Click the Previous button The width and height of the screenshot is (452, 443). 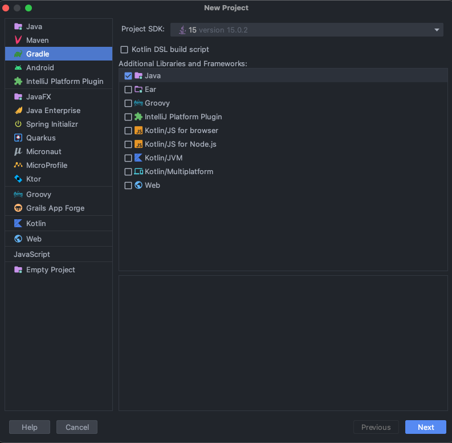point(376,427)
